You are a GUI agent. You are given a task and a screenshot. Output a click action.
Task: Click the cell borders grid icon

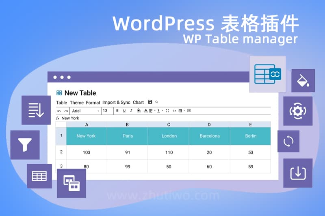coord(180,111)
